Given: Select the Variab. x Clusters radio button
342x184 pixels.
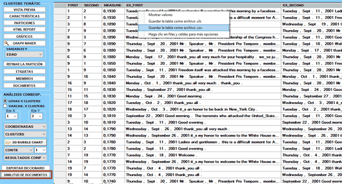Looking at the screenshot, I should 5,106.
